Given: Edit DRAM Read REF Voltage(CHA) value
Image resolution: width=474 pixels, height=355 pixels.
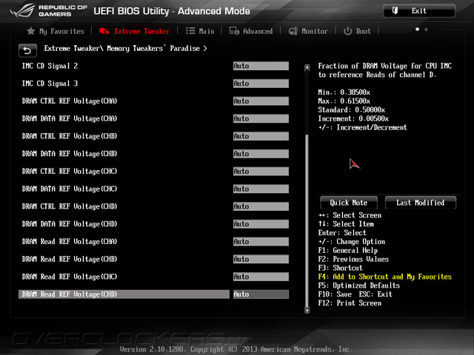Looking at the screenshot, I should click(261, 242).
